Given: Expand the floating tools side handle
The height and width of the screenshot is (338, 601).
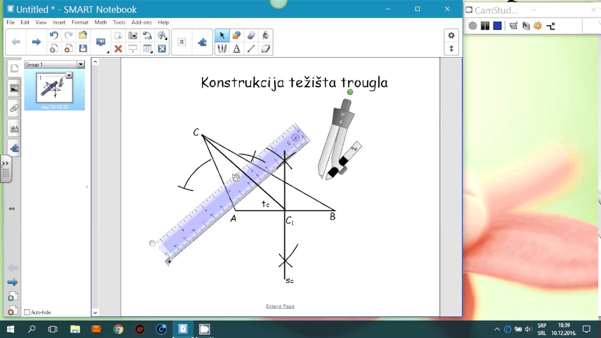Looking at the screenshot, I should click(x=5, y=169).
